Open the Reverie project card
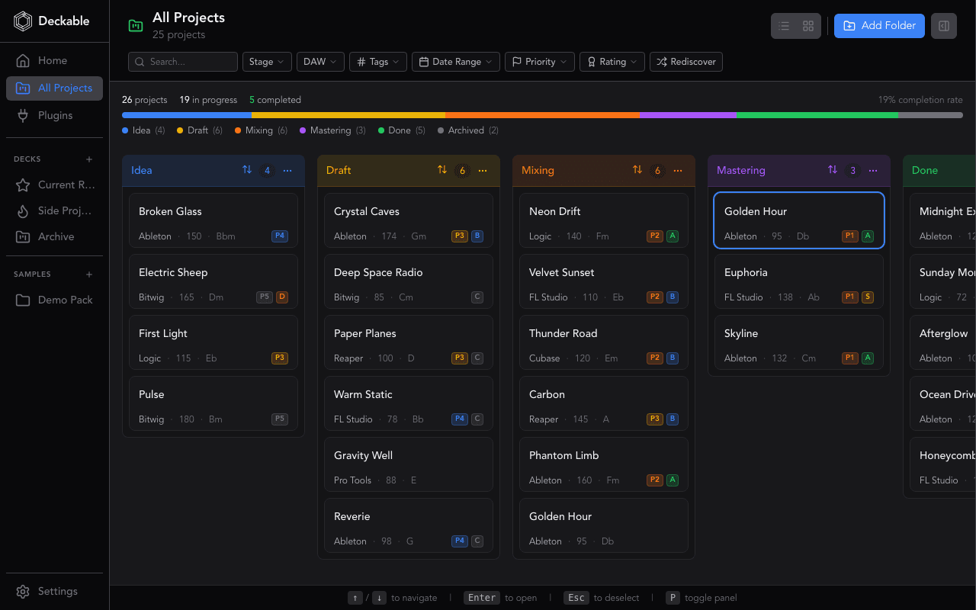This screenshot has height=610, width=976. coord(409,525)
